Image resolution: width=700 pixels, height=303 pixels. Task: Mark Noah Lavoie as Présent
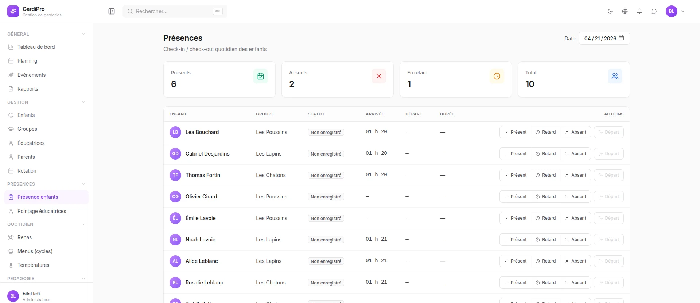[x=515, y=240]
